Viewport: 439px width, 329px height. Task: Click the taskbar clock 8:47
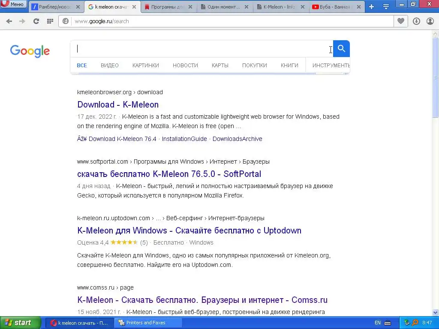427,323
